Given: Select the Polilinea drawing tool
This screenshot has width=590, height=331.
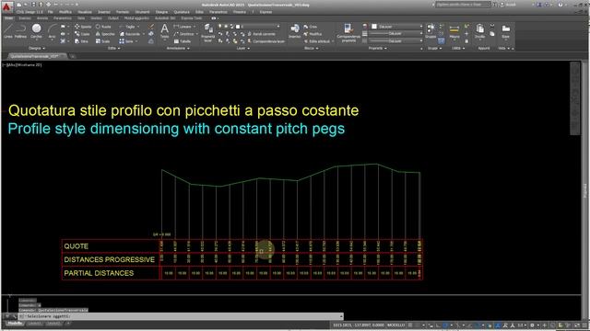Looking at the screenshot, I should click(20, 31).
